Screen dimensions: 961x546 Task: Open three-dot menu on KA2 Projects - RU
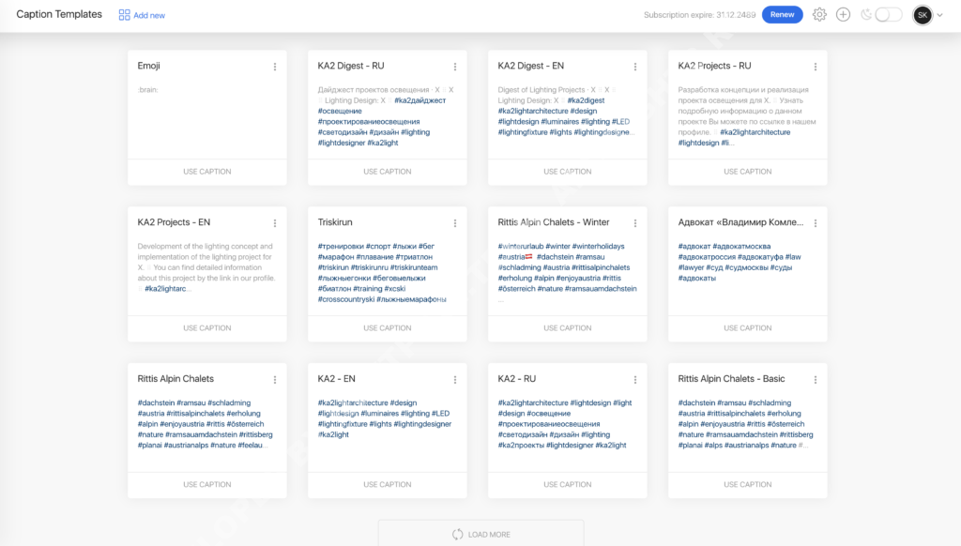point(816,67)
